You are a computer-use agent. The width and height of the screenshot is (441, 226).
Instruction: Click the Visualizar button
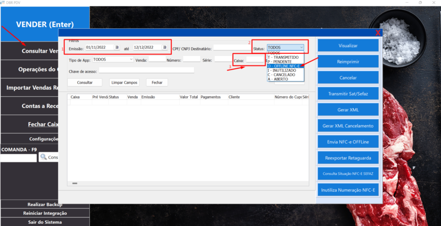[x=348, y=46]
